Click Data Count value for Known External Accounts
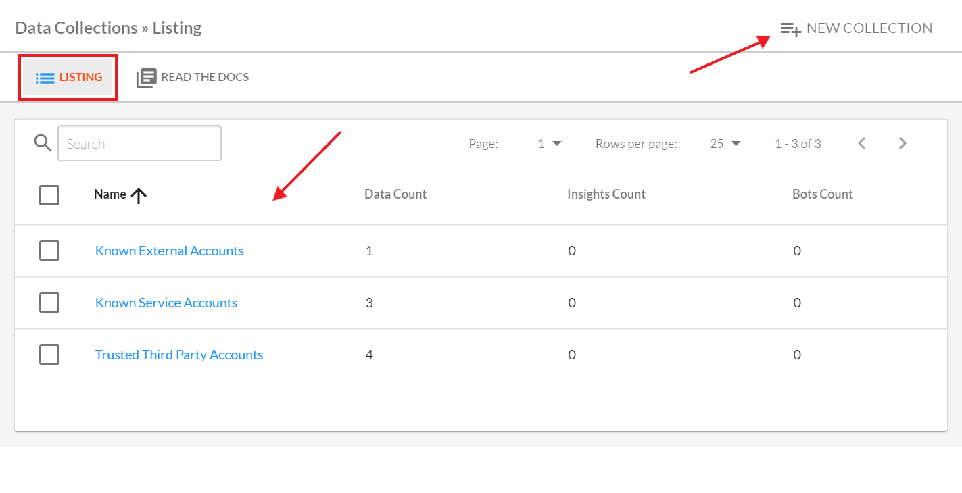Screen dimensions: 962x493 tap(369, 251)
